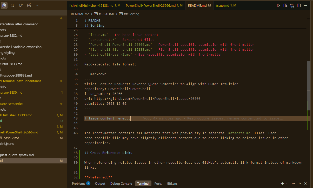Image resolution: width=313 pixels, height=188 pixels.
Task: Open the Explorer view icon
Action: tap(4, 5)
